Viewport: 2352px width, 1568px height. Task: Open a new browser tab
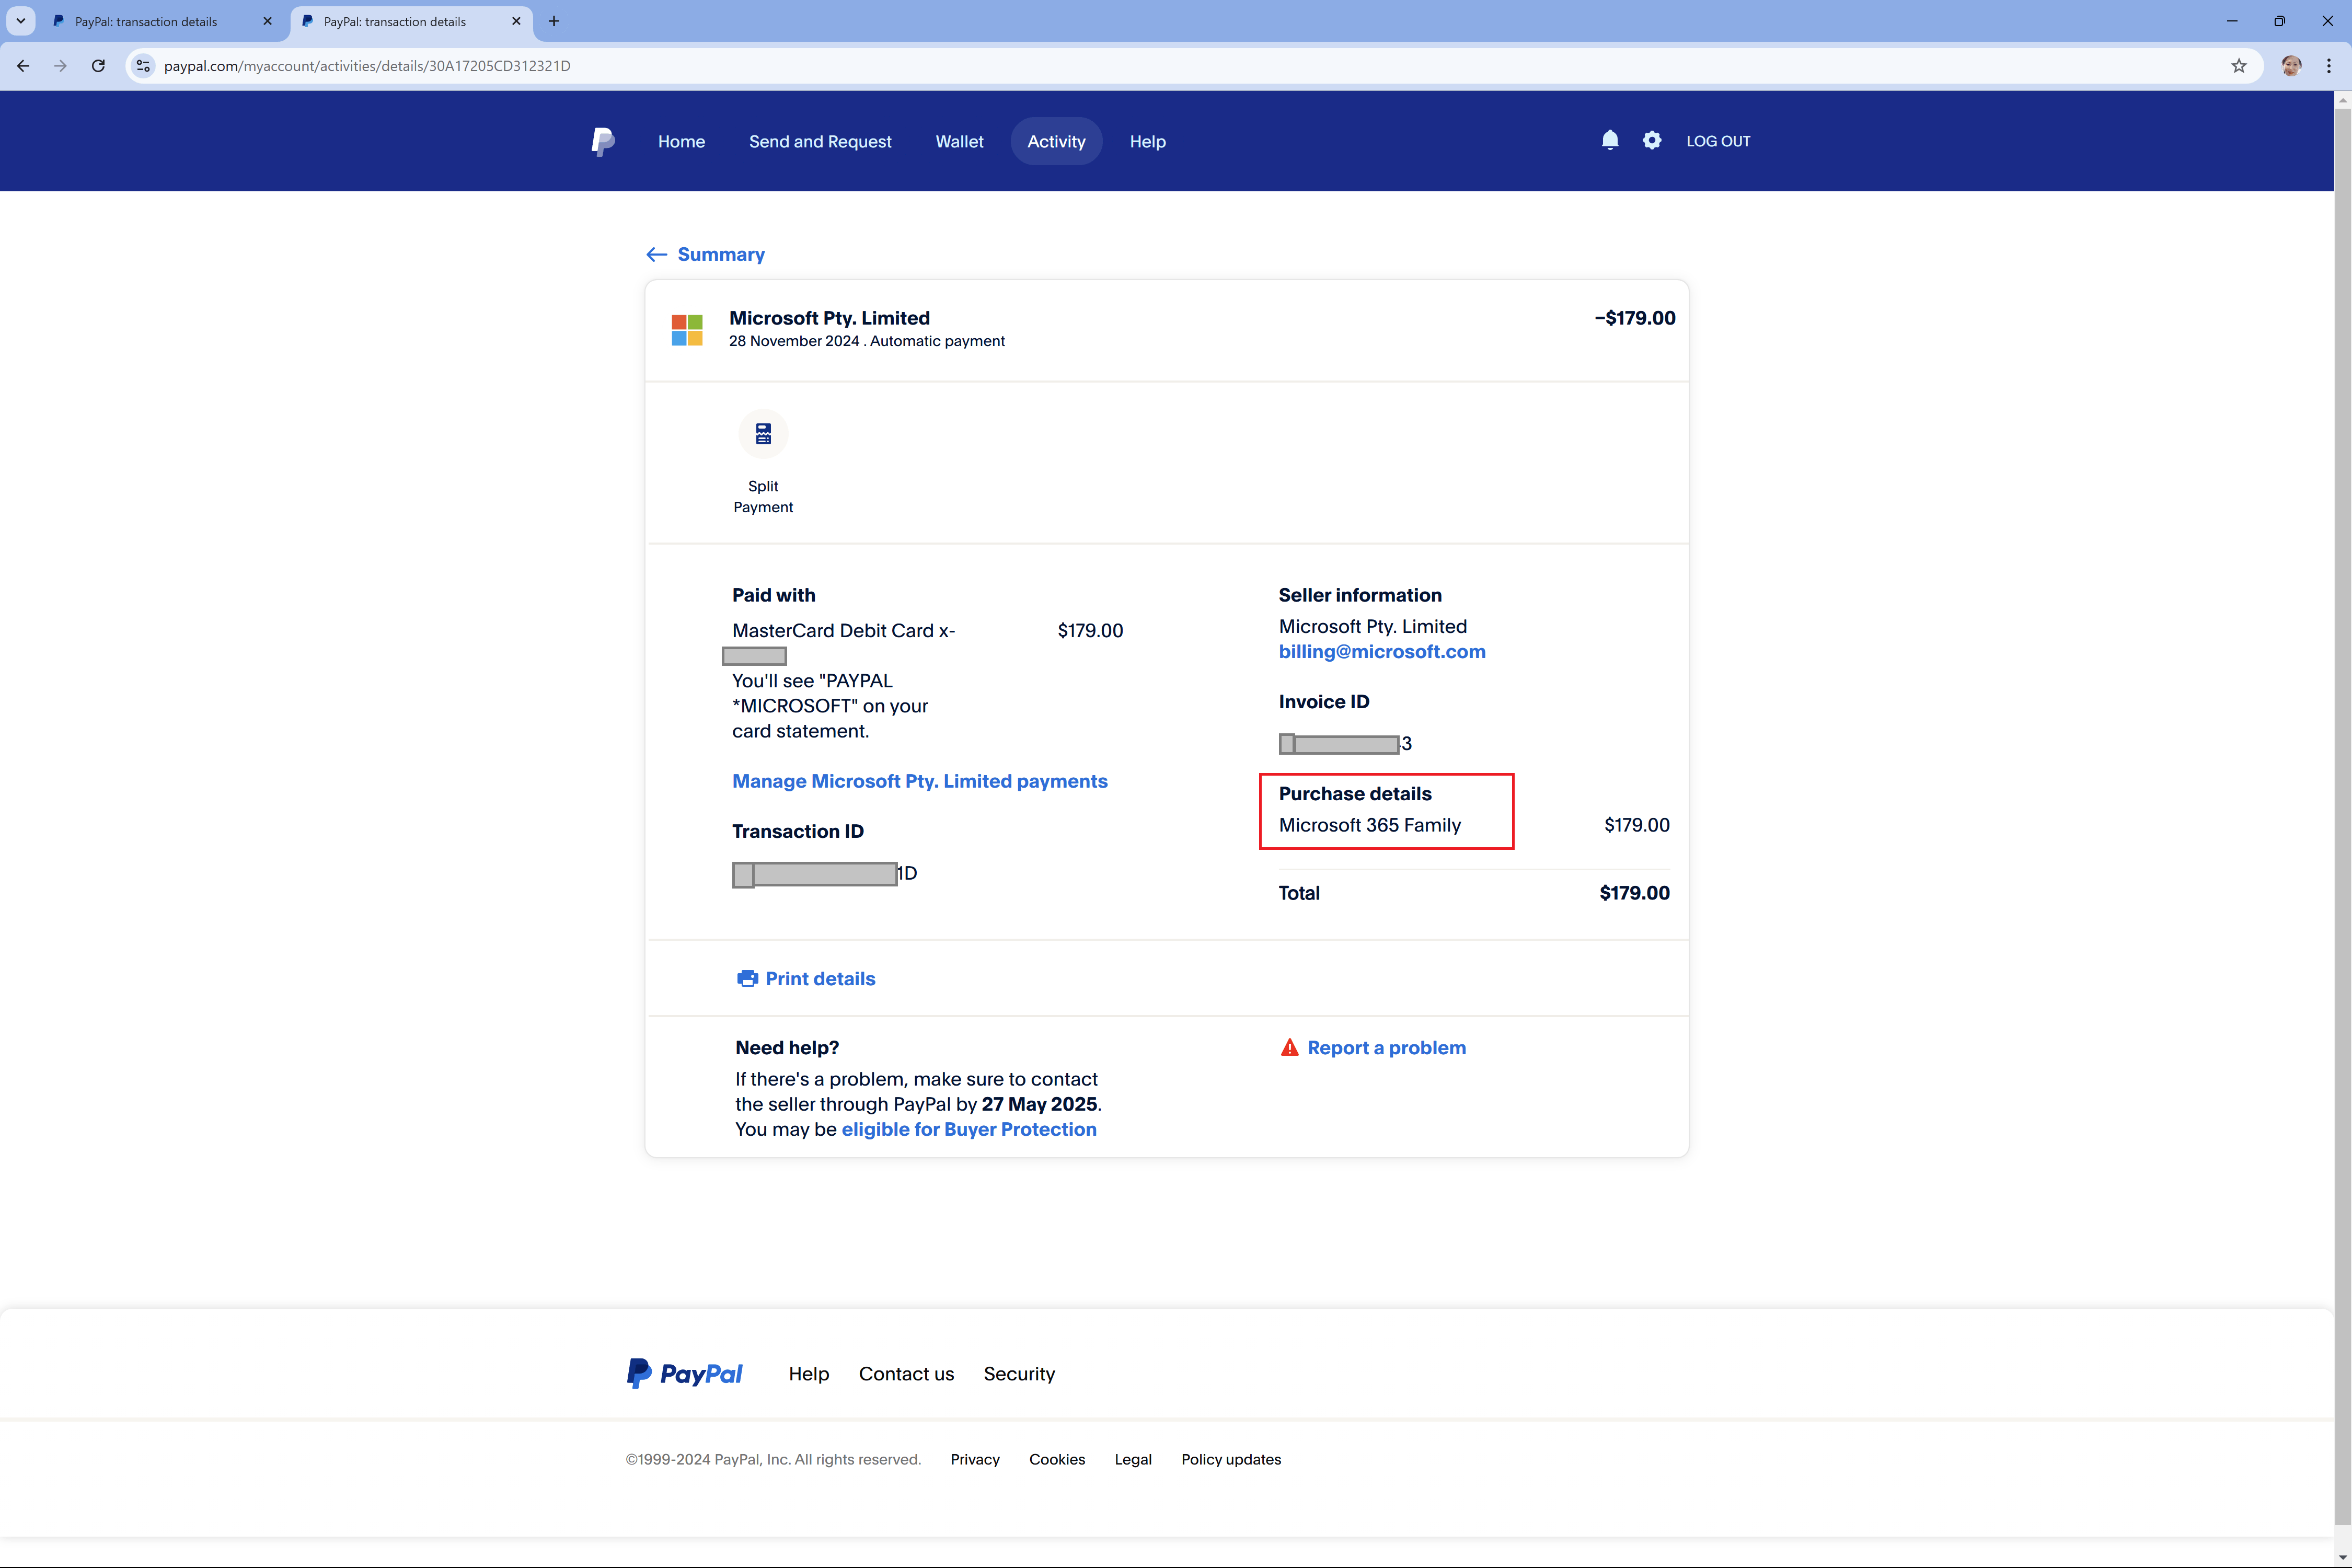click(x=554, y=21)
